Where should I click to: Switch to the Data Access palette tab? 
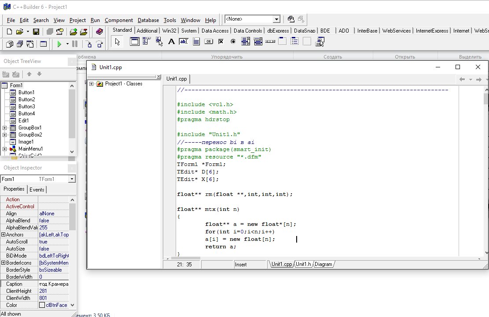coord(215,30)
